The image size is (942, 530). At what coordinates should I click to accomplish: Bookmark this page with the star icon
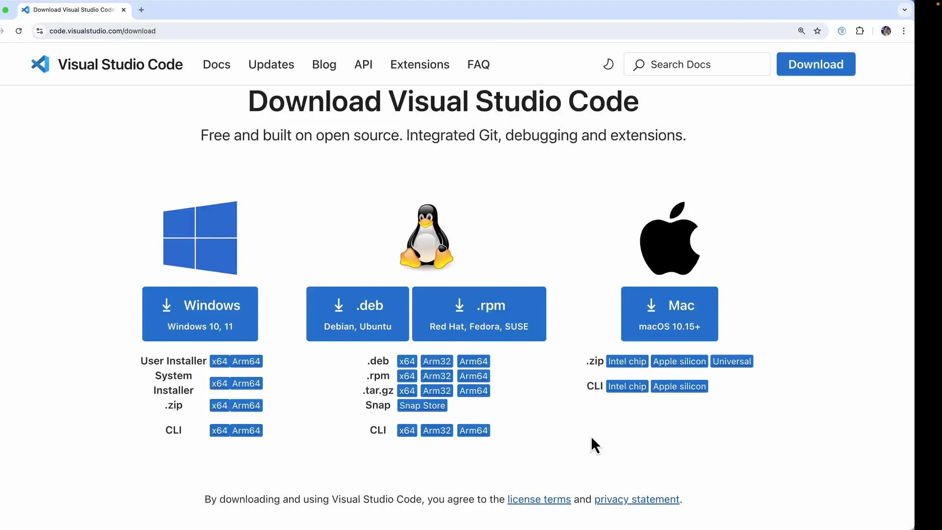tap(817, 31)
